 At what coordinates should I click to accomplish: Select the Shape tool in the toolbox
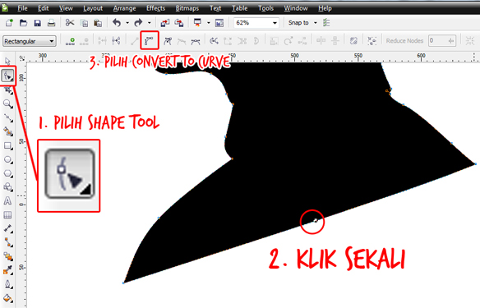(x=7, y=76)
